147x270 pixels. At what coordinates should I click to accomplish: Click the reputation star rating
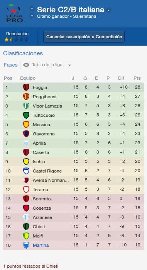point(17,40)
